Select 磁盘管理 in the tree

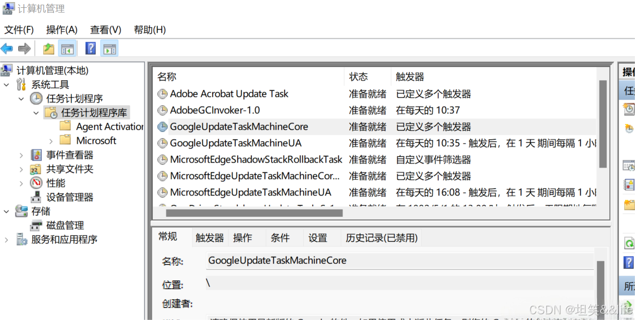(x=65, y=225)
